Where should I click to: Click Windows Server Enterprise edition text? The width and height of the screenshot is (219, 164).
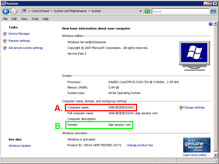point(87,42)
